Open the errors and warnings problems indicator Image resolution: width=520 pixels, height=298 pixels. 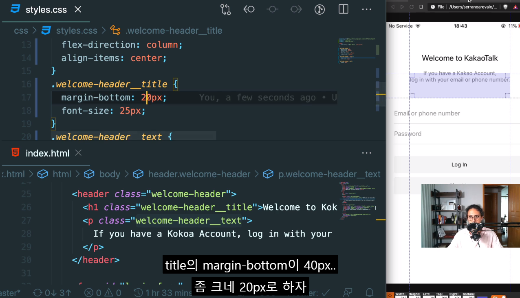coord(103,293)
